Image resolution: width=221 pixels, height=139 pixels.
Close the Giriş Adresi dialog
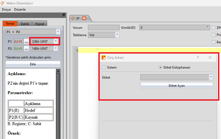point(210,57)
